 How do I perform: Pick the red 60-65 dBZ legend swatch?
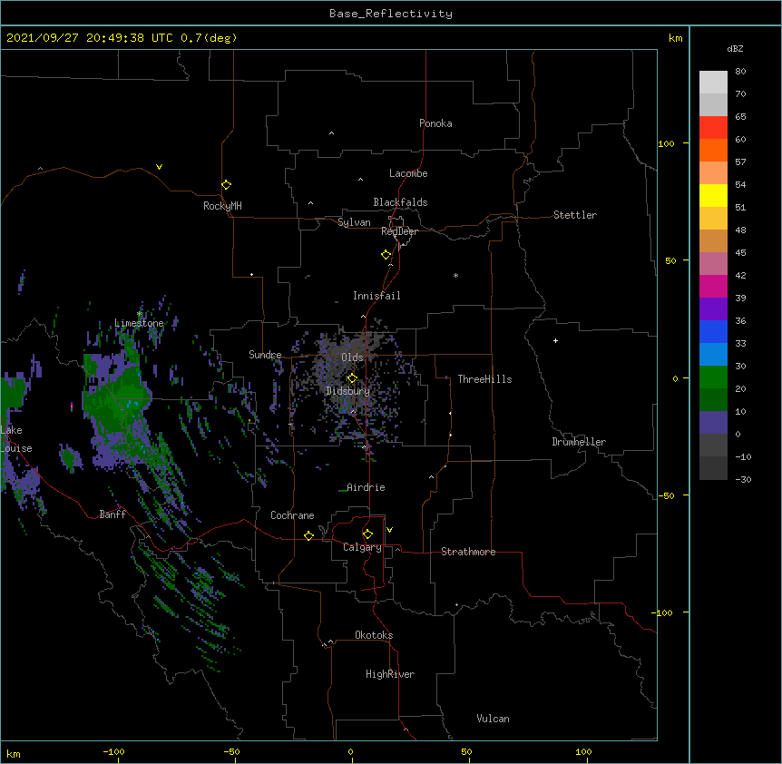[x=713, y=128]
